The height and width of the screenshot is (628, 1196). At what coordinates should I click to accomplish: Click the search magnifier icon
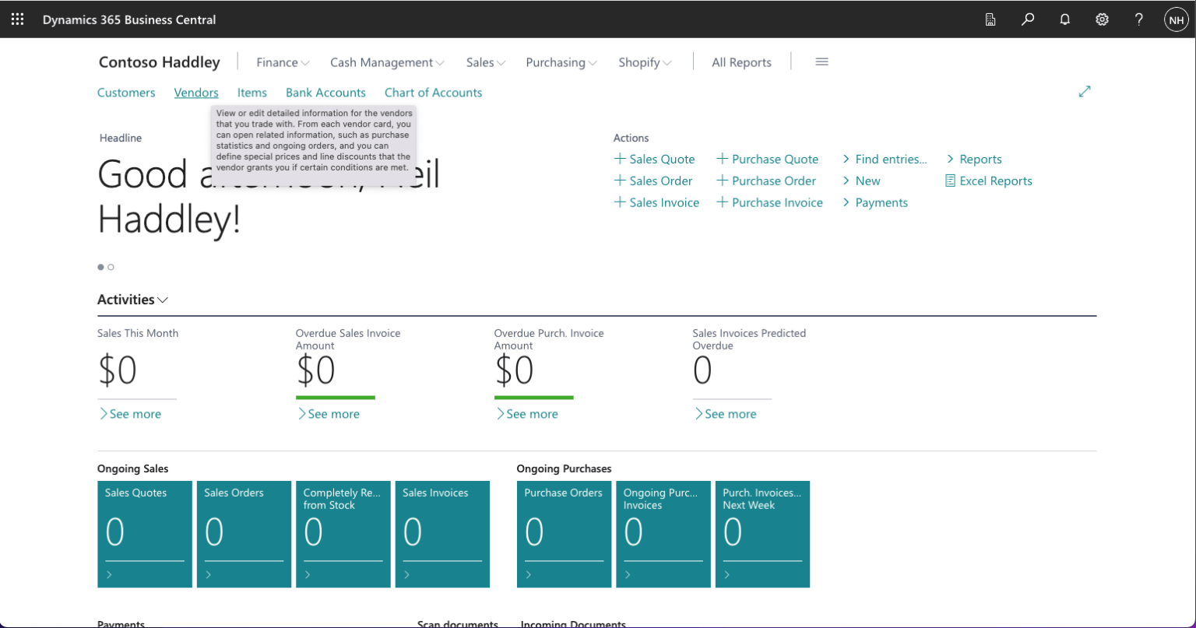[x=1028, y=19]
